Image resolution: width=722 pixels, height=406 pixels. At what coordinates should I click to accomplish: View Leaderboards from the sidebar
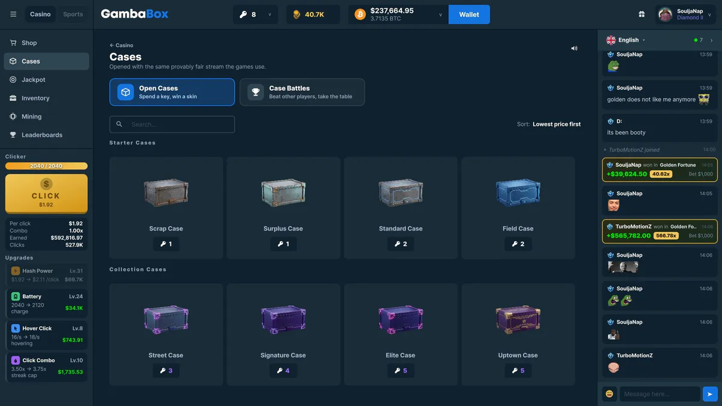[46, 135]
